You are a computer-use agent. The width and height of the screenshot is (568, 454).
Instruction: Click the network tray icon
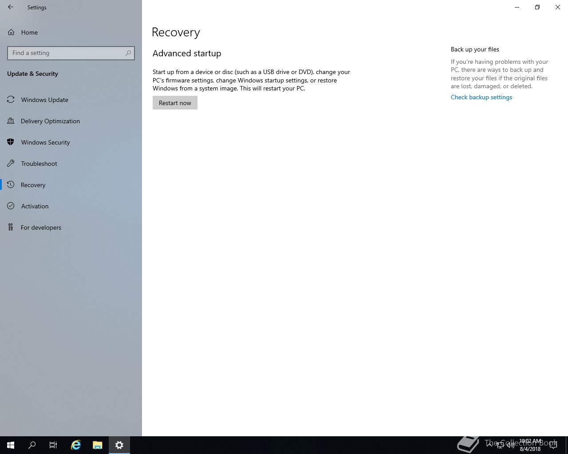pos(500,445)
